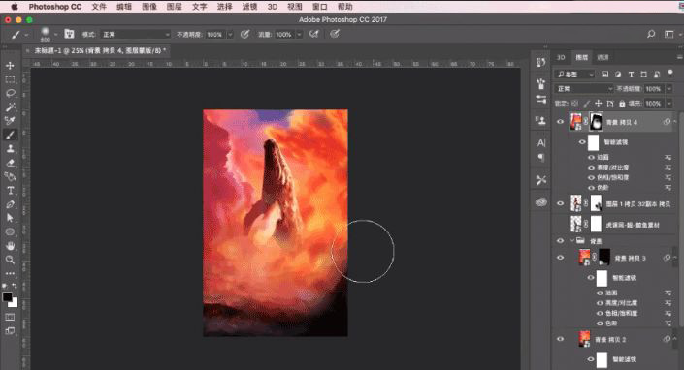Hide the 背景 拷贝 4 layer

(x=561, y=122)
